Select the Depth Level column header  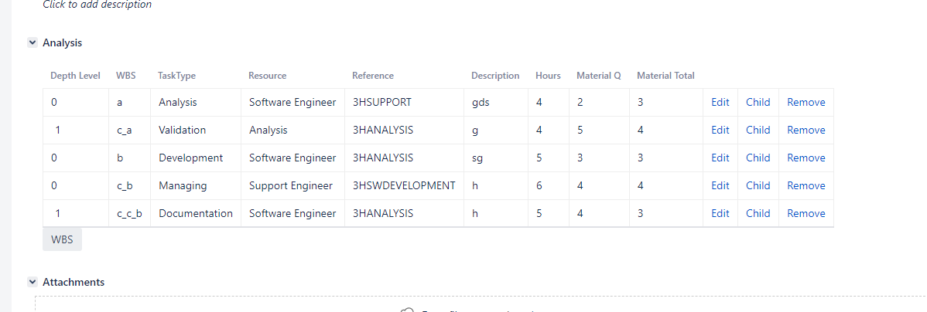pos(75,76)
